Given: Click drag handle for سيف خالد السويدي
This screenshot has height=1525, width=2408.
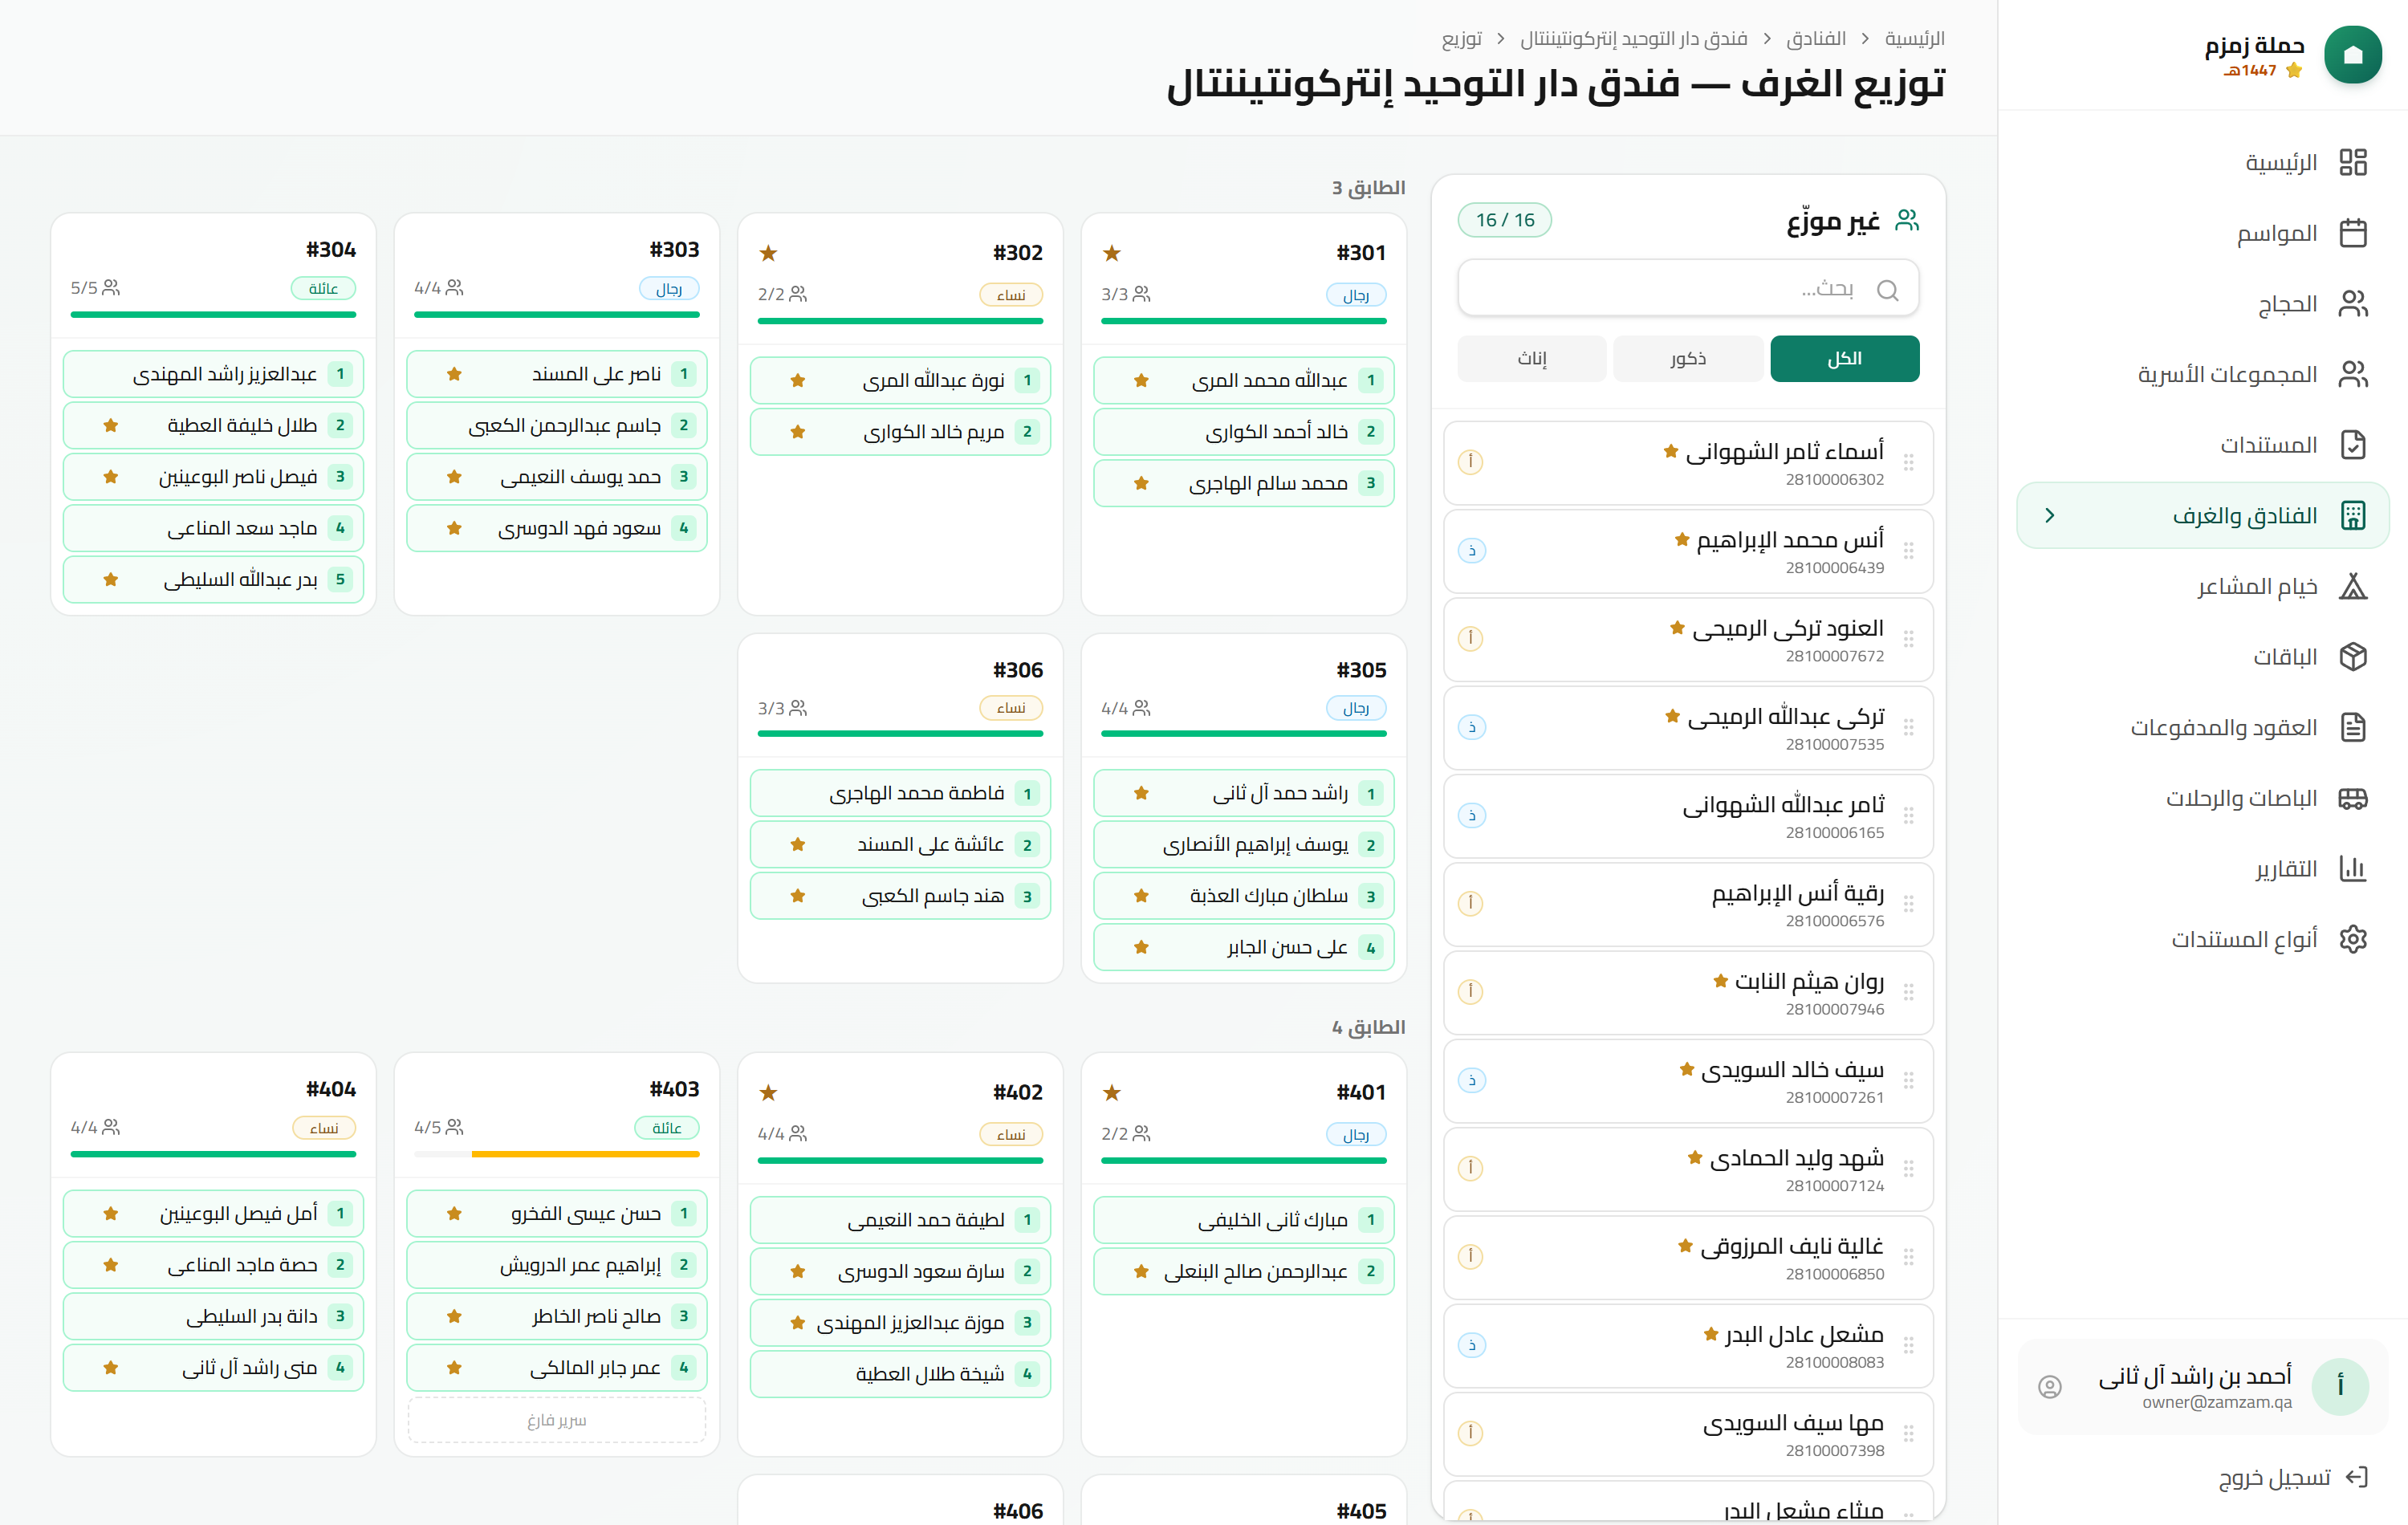Looking at the screenshot, I should (1909, 1080).
